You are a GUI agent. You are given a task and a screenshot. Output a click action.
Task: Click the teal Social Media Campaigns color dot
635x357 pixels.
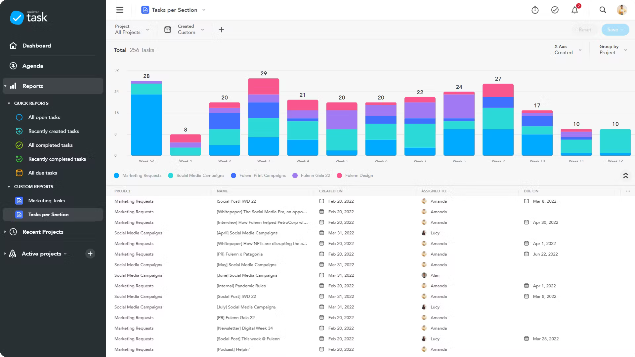[170, 176]
